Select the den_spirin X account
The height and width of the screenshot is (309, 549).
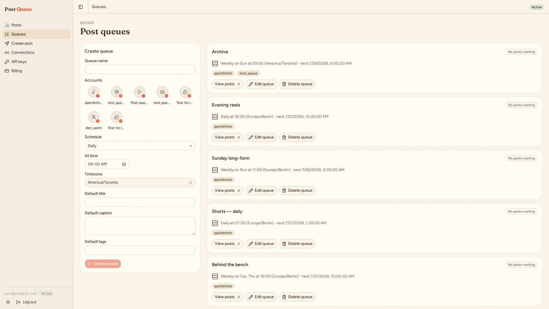[x=94, y=121]
